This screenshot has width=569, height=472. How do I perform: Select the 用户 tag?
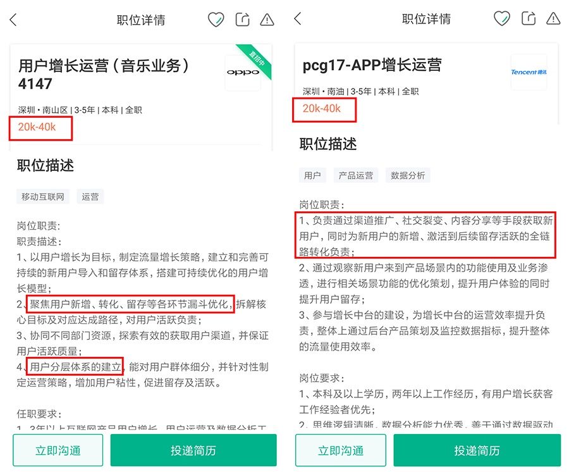[x=312, y=175]
